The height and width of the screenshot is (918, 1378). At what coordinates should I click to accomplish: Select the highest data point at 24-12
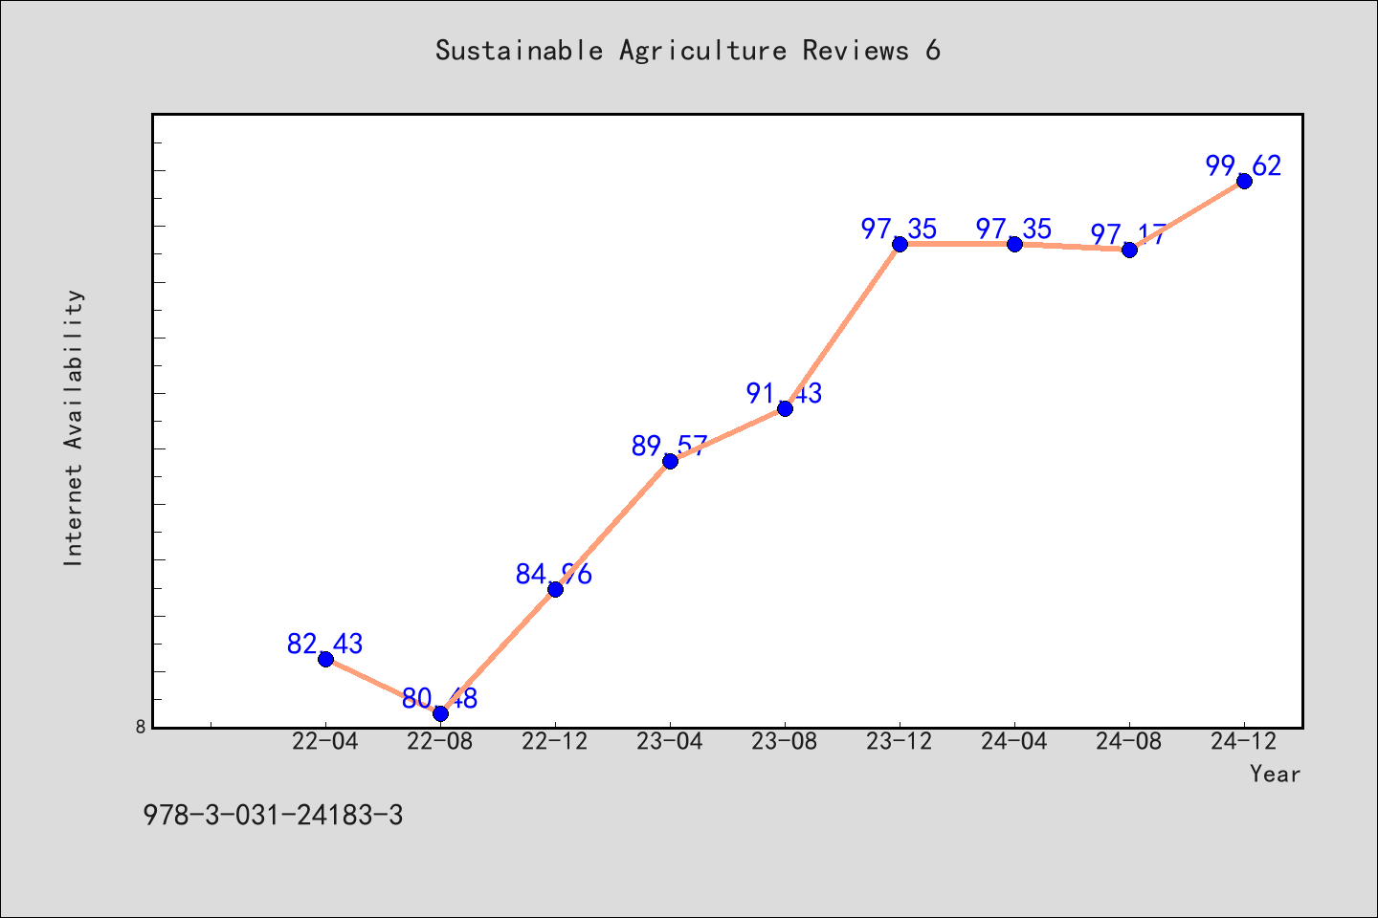pyautogui.click(x=1244, y=181)
